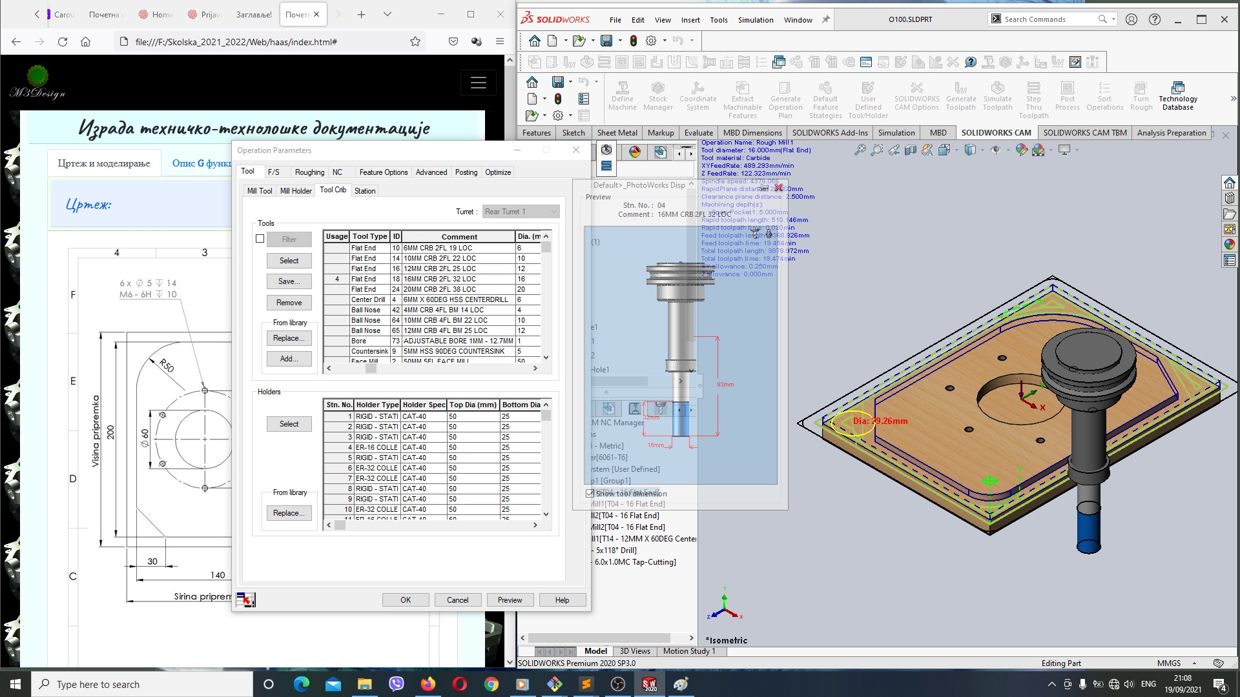Click Cancel in Operation Parameters dialog
1240x697 pixels.
point(458,600)
